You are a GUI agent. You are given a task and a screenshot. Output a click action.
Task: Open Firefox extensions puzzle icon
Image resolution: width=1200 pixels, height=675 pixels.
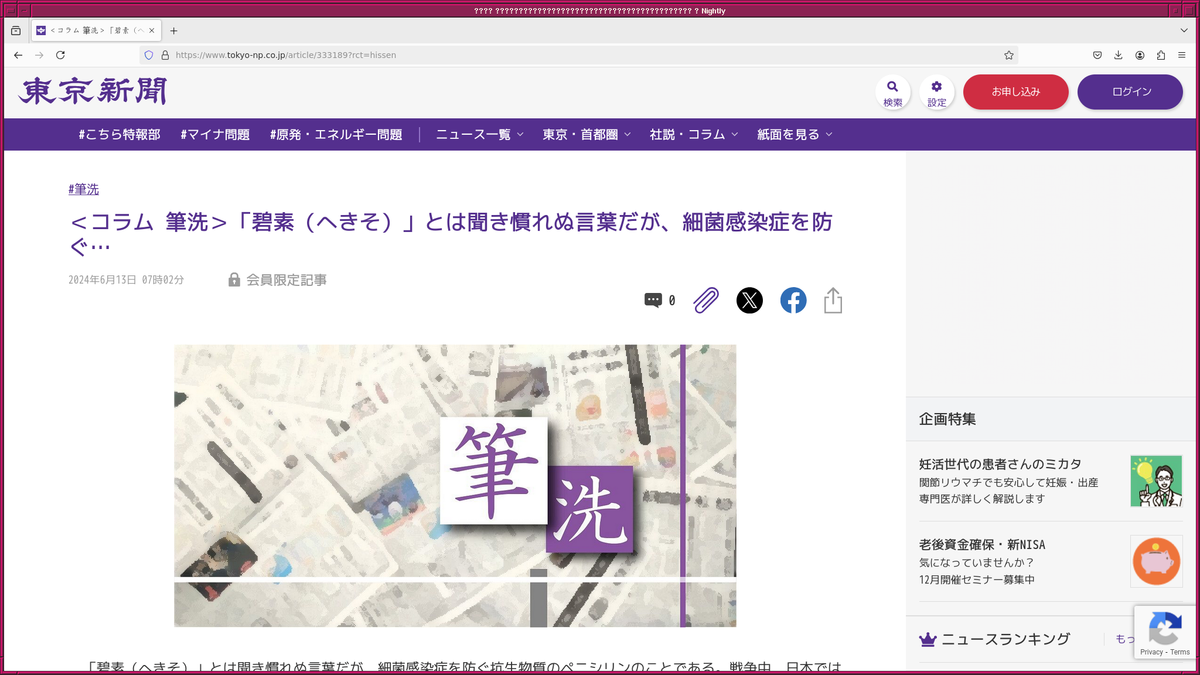(1161, 55)
